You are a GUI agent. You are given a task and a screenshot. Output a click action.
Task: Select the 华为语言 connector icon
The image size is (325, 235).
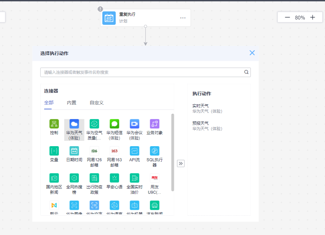[114, 205]
